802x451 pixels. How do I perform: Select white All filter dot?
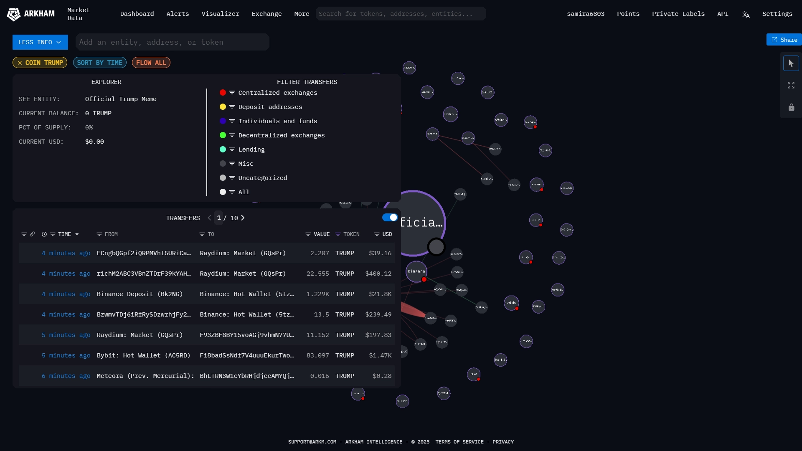pos(223,192)
